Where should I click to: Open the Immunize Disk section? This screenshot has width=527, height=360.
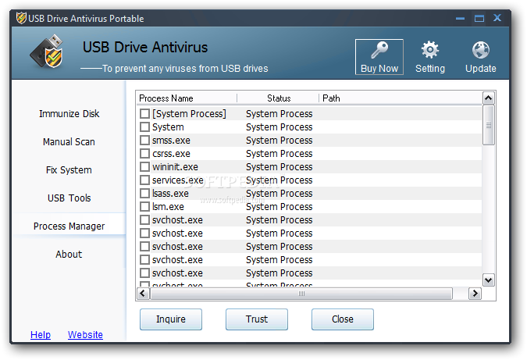69,114
